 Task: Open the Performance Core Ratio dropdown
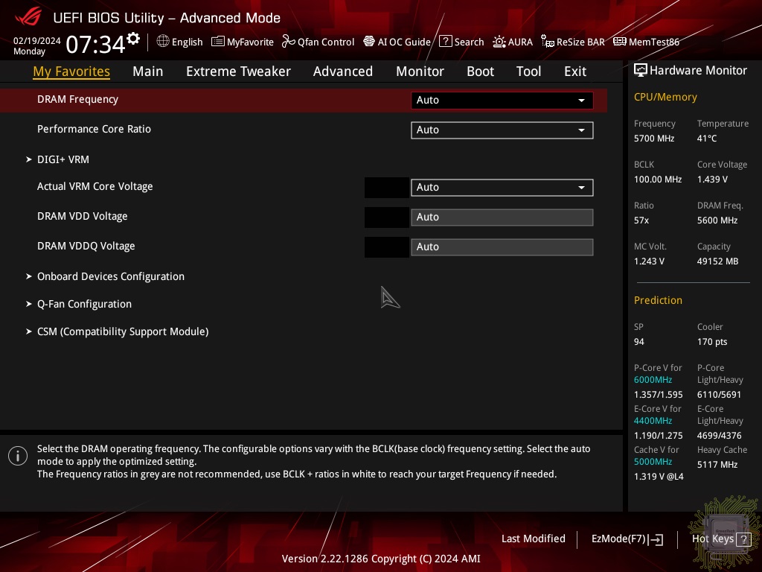click(502, 130)
